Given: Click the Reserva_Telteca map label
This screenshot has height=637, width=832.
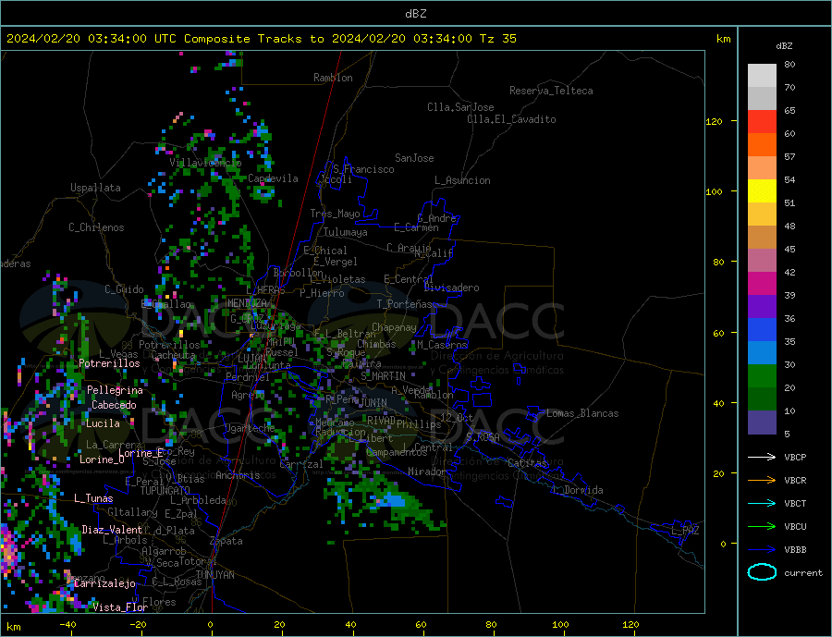Looking at the screenshot, I should point(551,91).
